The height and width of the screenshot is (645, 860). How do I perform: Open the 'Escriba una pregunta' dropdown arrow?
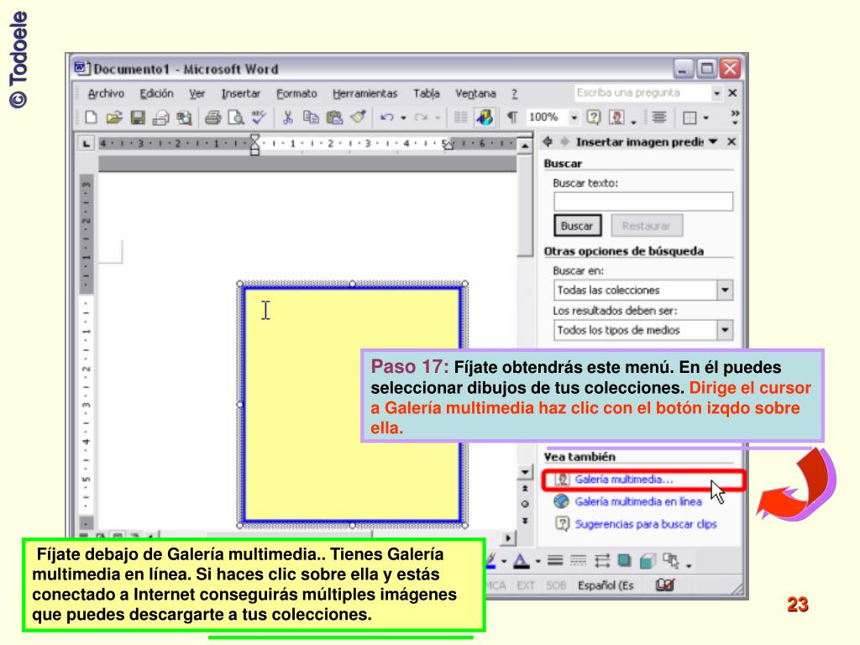coord(716,94)
